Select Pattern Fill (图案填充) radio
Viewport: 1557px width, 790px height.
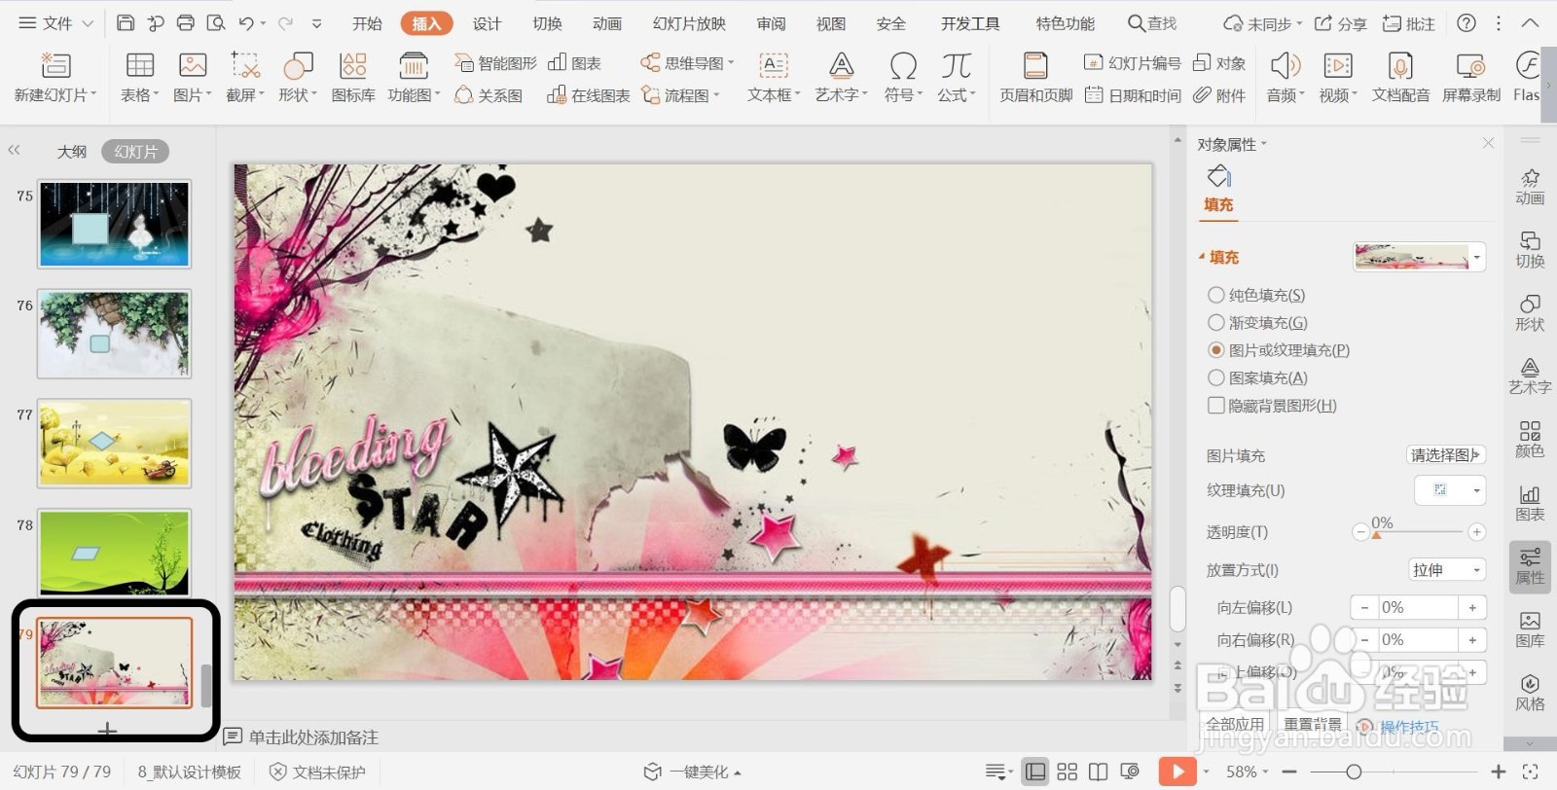1215,377
